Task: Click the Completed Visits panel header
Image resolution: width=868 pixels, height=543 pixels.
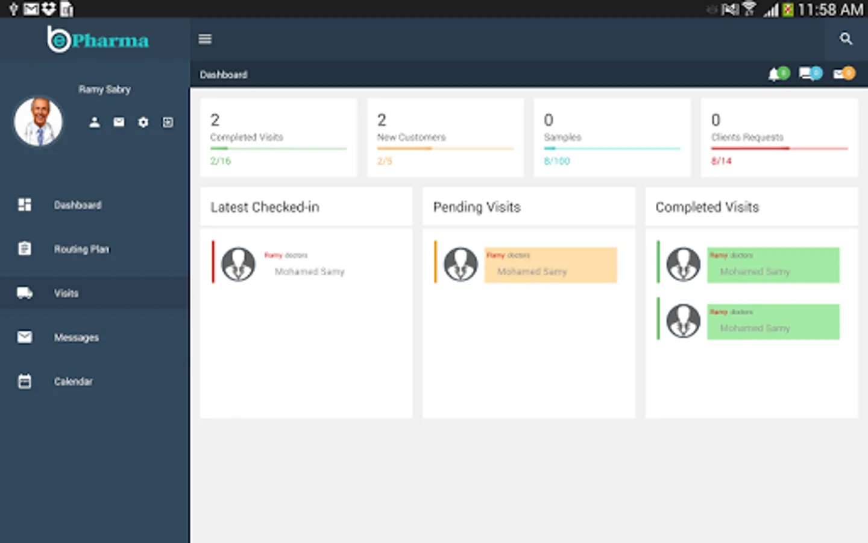Action: click(x=752, y=207)
